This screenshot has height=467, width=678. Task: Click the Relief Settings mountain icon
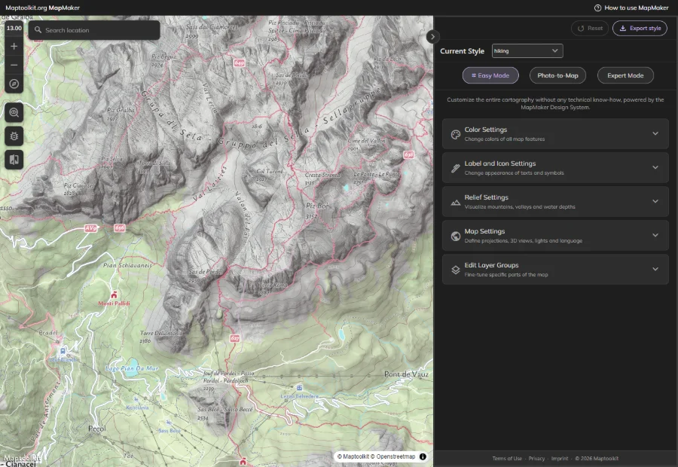pos(455,202)
